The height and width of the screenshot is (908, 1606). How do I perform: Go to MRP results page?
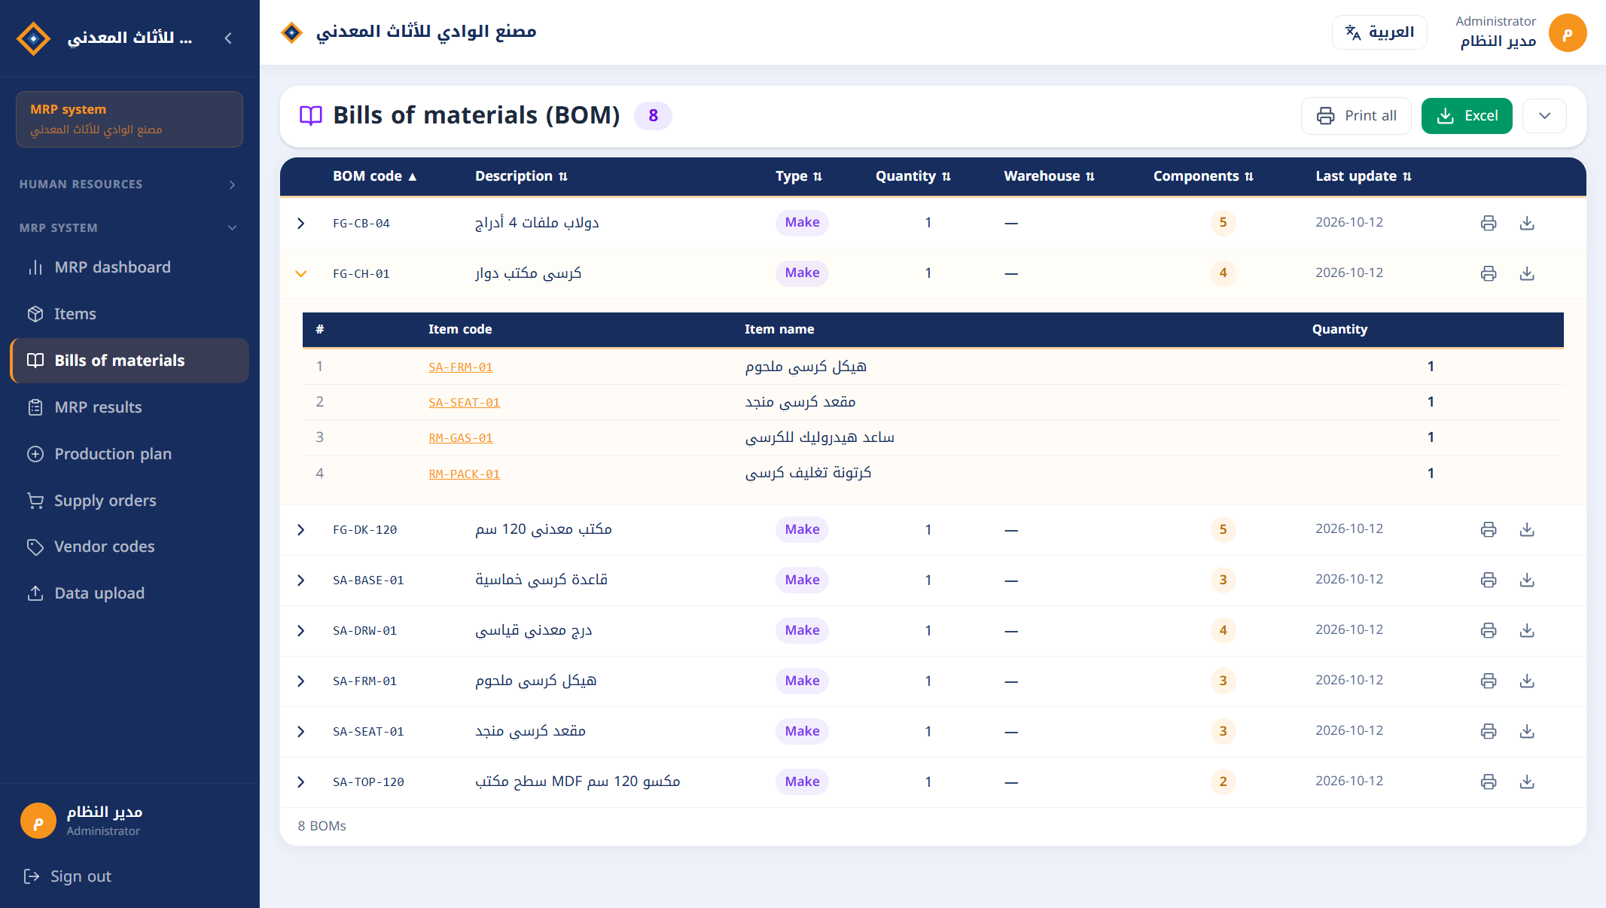click(x=130, y=407)
